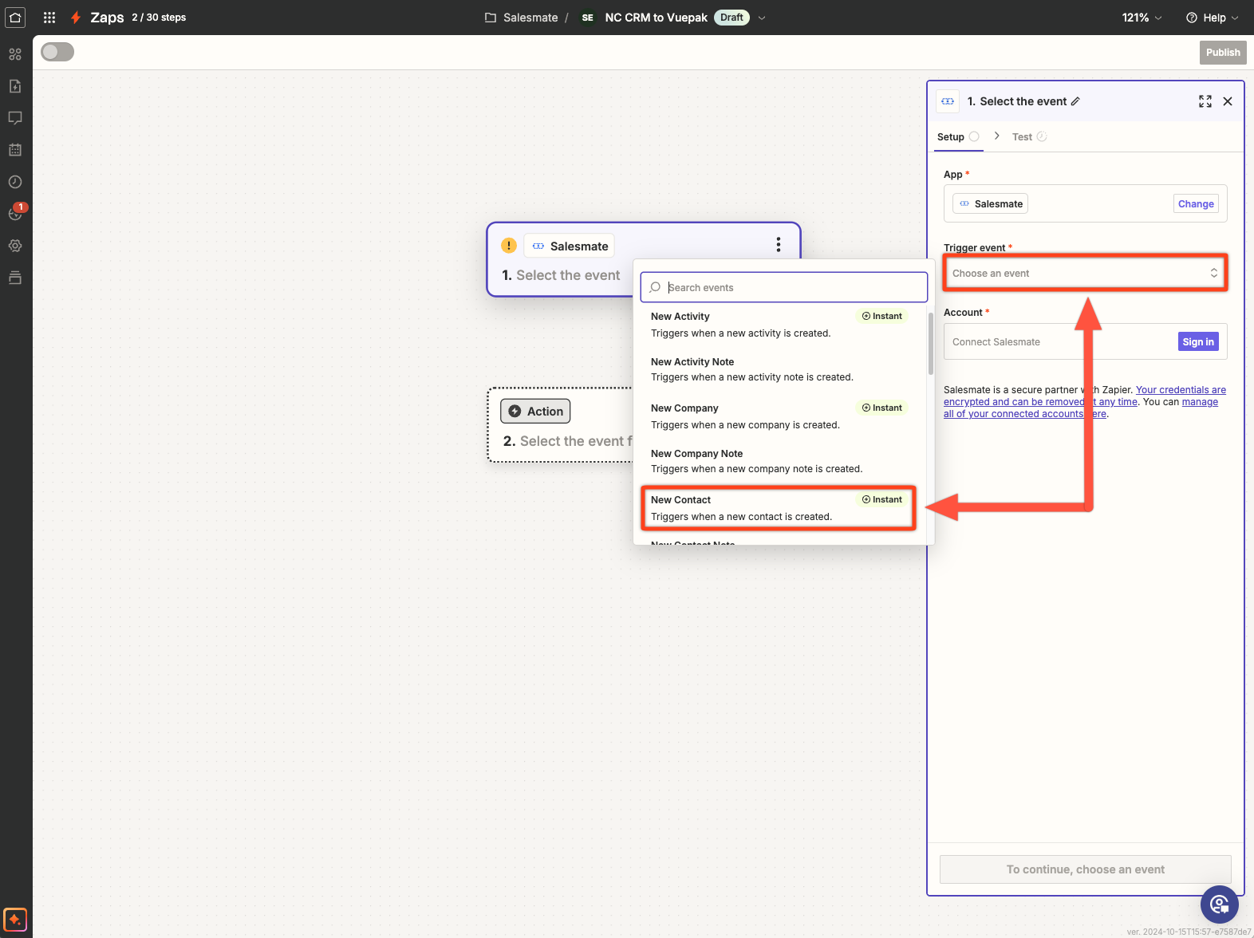
Task: Open the comments icon in sidebar
Action: (x=15, y=118)
